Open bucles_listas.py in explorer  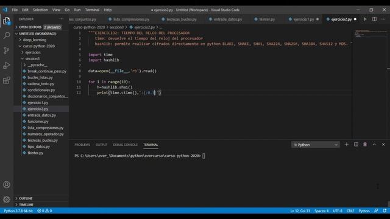click(41, 77)
